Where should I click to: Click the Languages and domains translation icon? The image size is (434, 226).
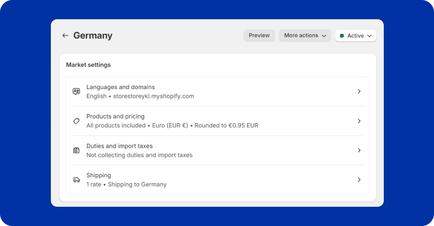pos(76,91)
